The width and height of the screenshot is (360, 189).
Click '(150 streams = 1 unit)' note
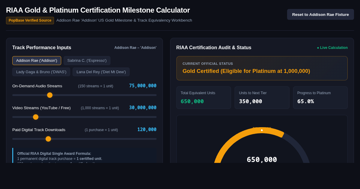(96, 86)
